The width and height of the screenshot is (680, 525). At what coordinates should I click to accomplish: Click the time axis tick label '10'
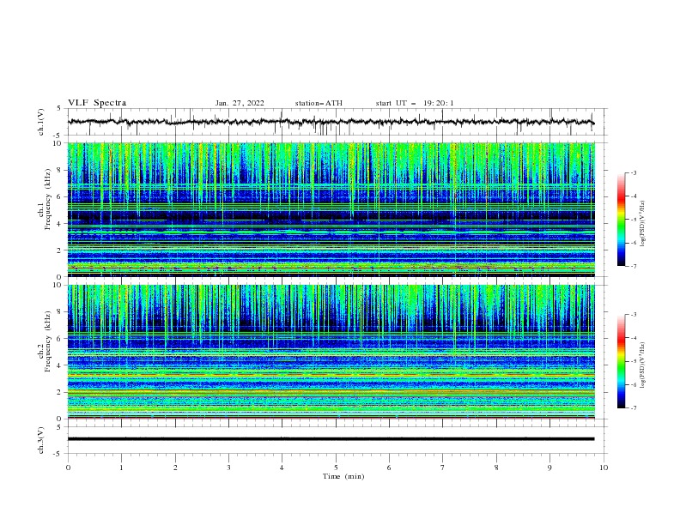(604, 468)
